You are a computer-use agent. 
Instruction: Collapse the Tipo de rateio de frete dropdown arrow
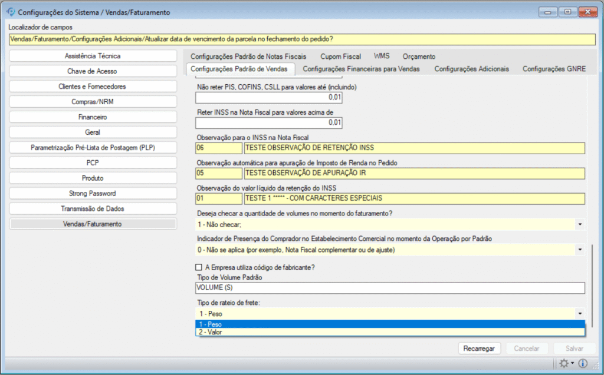pos(580,314)
